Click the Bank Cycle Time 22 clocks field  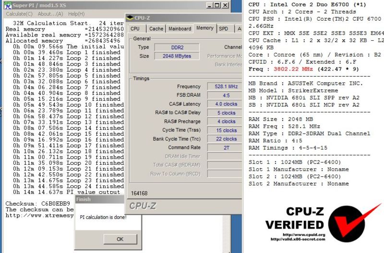point(225,139)
